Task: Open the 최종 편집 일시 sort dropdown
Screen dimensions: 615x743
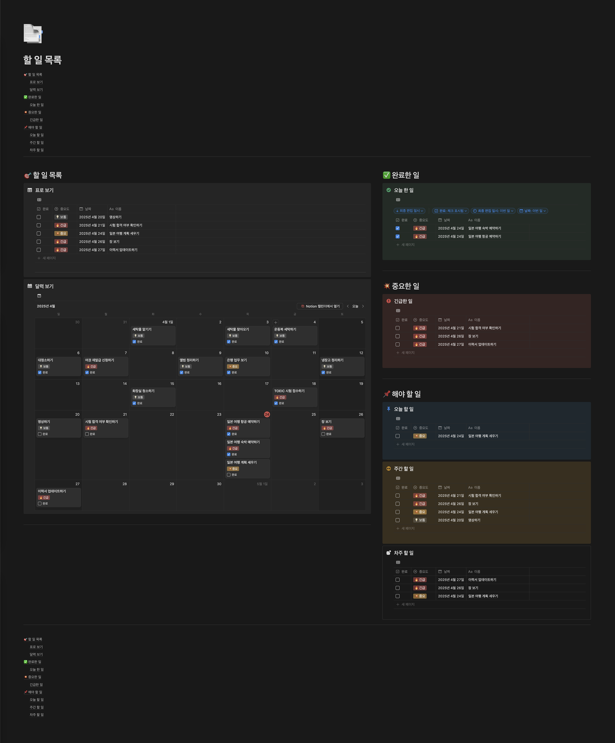Action: (x=409, y=211)
